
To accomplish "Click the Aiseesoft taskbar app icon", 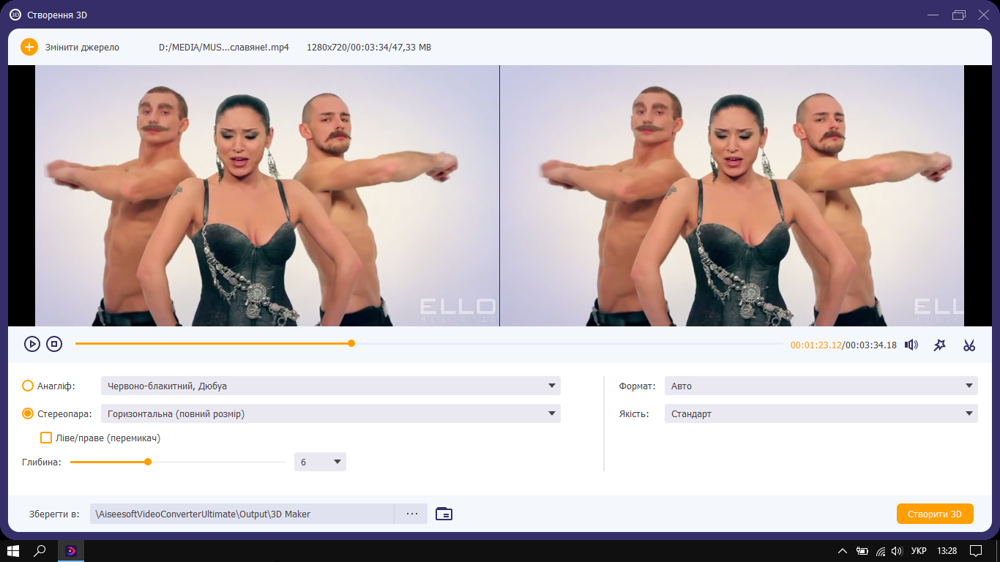I will click(x=71, y=551).
